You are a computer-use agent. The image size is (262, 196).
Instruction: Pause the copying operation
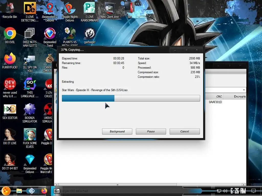coord(151,131)
